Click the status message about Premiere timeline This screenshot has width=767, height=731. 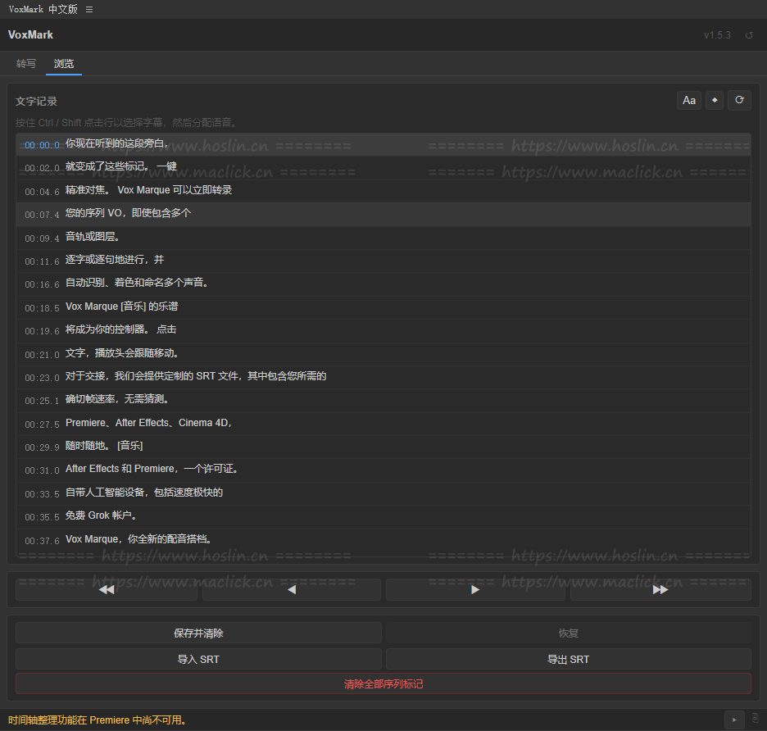pos(98,720)
